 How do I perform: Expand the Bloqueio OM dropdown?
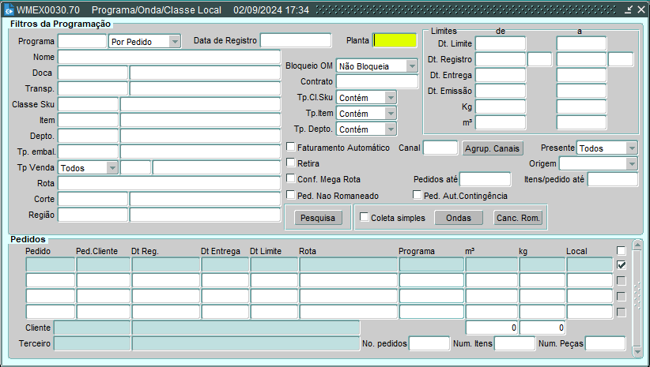(x=411, y=66)
